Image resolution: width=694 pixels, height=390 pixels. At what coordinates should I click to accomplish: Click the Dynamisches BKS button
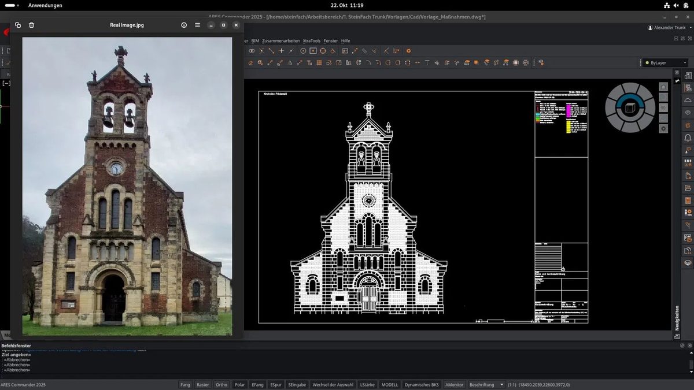pos(422,384)
